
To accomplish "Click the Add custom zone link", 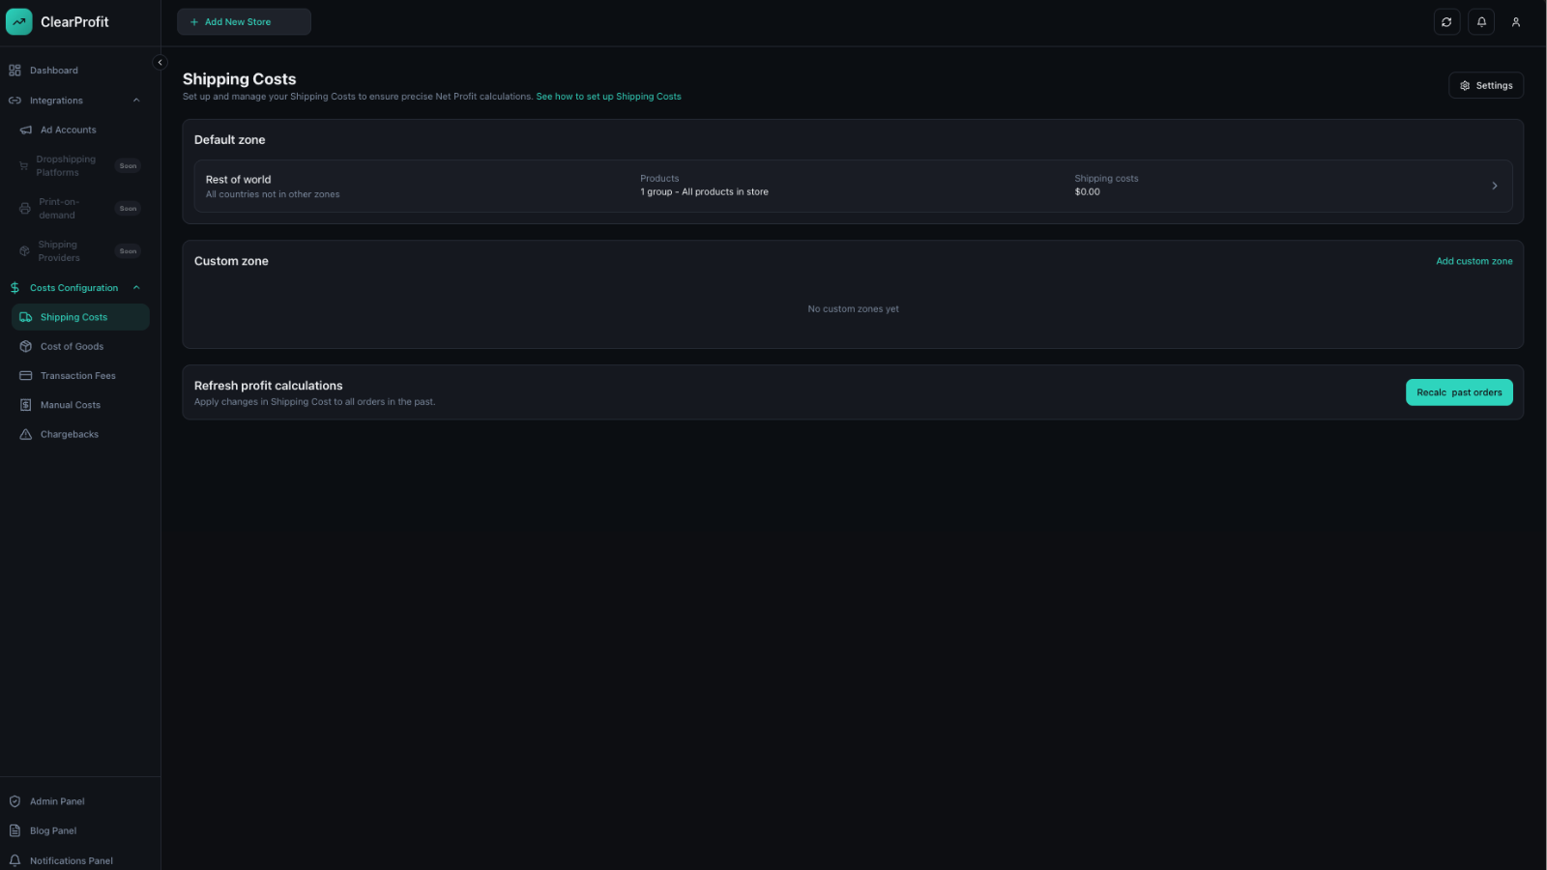I will click(1474, 261).
